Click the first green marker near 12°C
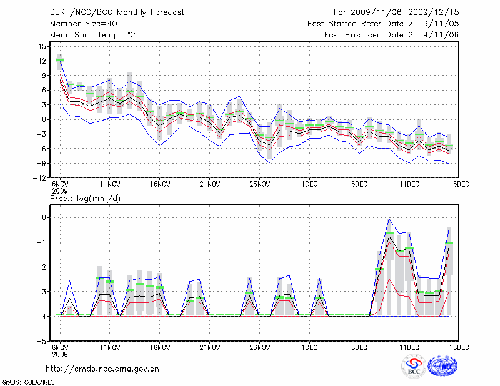Screen dimensions: 500x386 (60, 60)
